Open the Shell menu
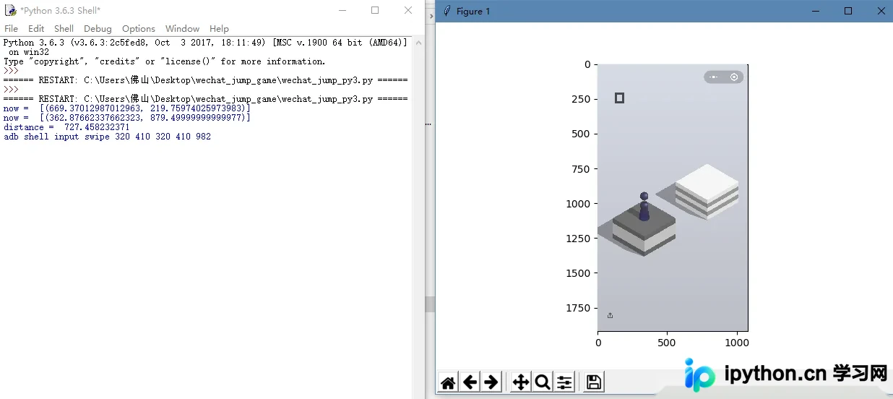Image resolution: width=893 pixels, height=399 pixels. pyautogui.click(x=64, y=29)
